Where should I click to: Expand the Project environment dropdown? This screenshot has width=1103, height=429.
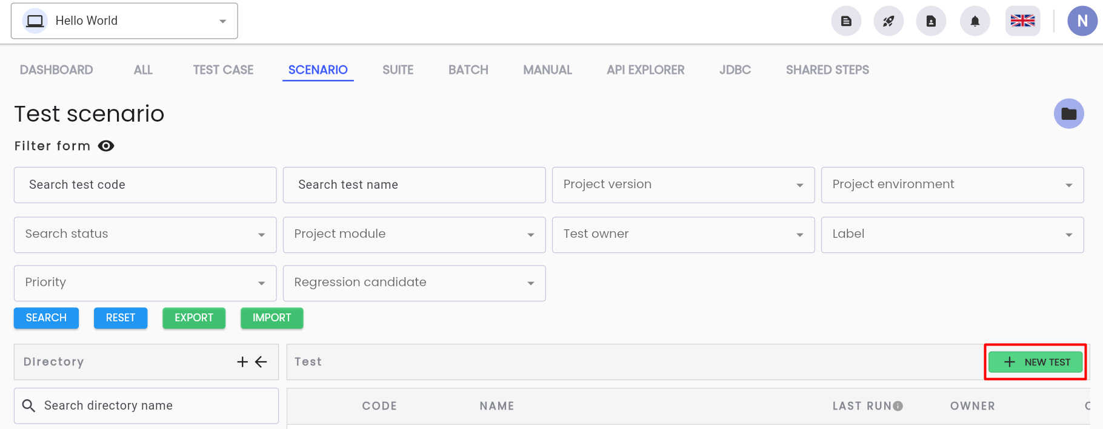(952, 185)
